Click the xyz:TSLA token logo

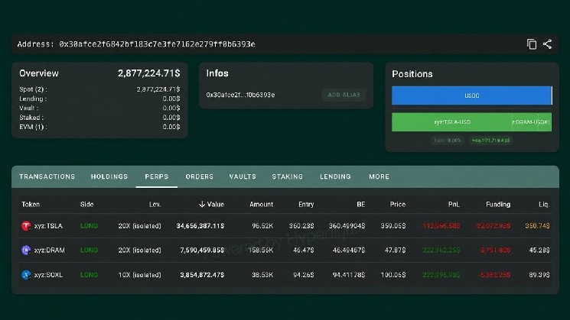click(26, 225)
